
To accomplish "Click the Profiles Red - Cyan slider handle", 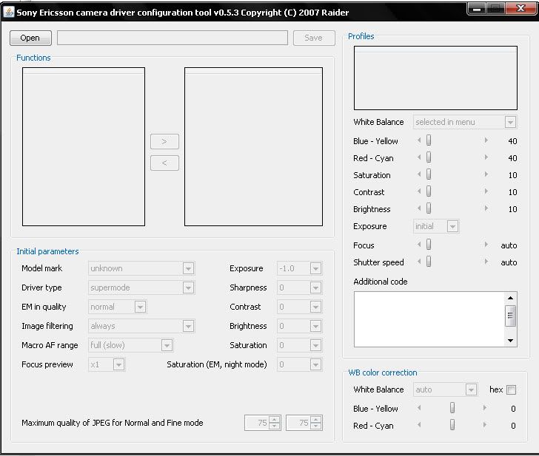I will pyautogui.click(x=429, y=157).
